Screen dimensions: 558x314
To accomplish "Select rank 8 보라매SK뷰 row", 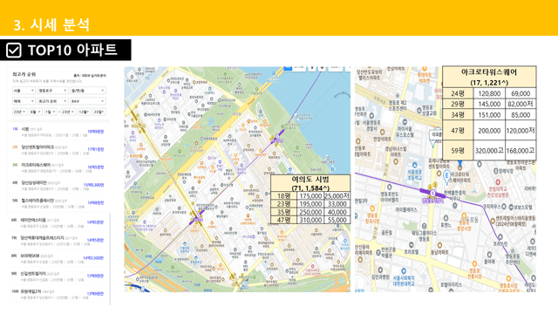I will click(58, 258).
